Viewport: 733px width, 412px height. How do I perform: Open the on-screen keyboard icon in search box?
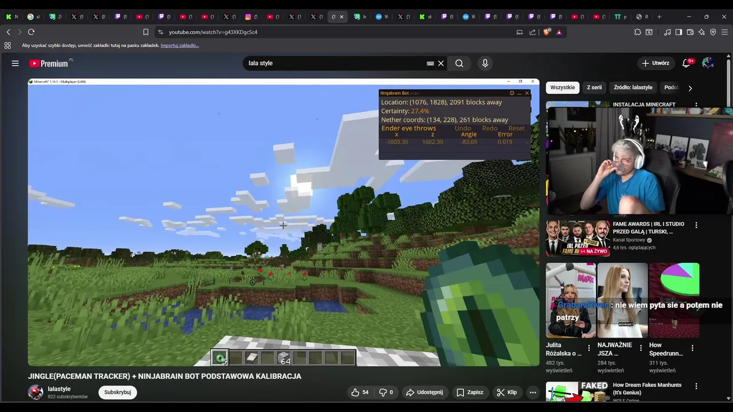430,64
